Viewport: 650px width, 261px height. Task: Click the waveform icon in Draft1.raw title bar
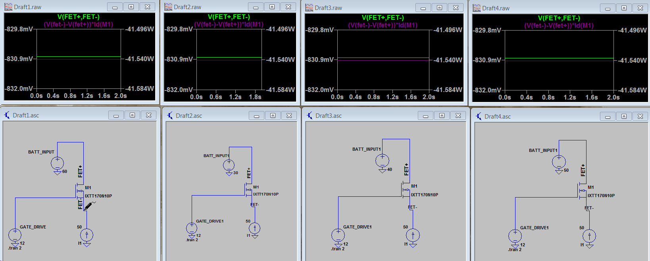tap(8, 7)
